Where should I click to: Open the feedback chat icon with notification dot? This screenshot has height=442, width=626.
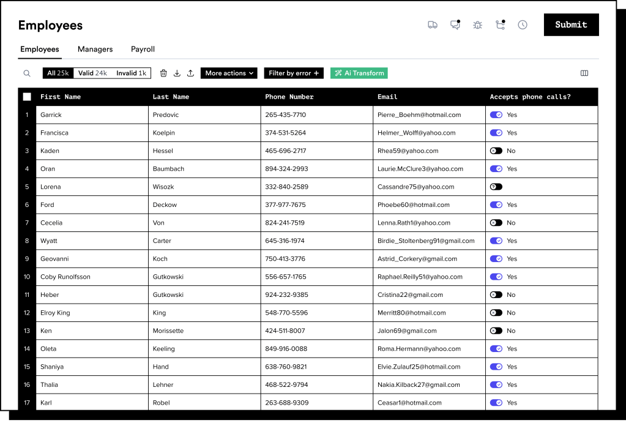click(x=455, y=24)
